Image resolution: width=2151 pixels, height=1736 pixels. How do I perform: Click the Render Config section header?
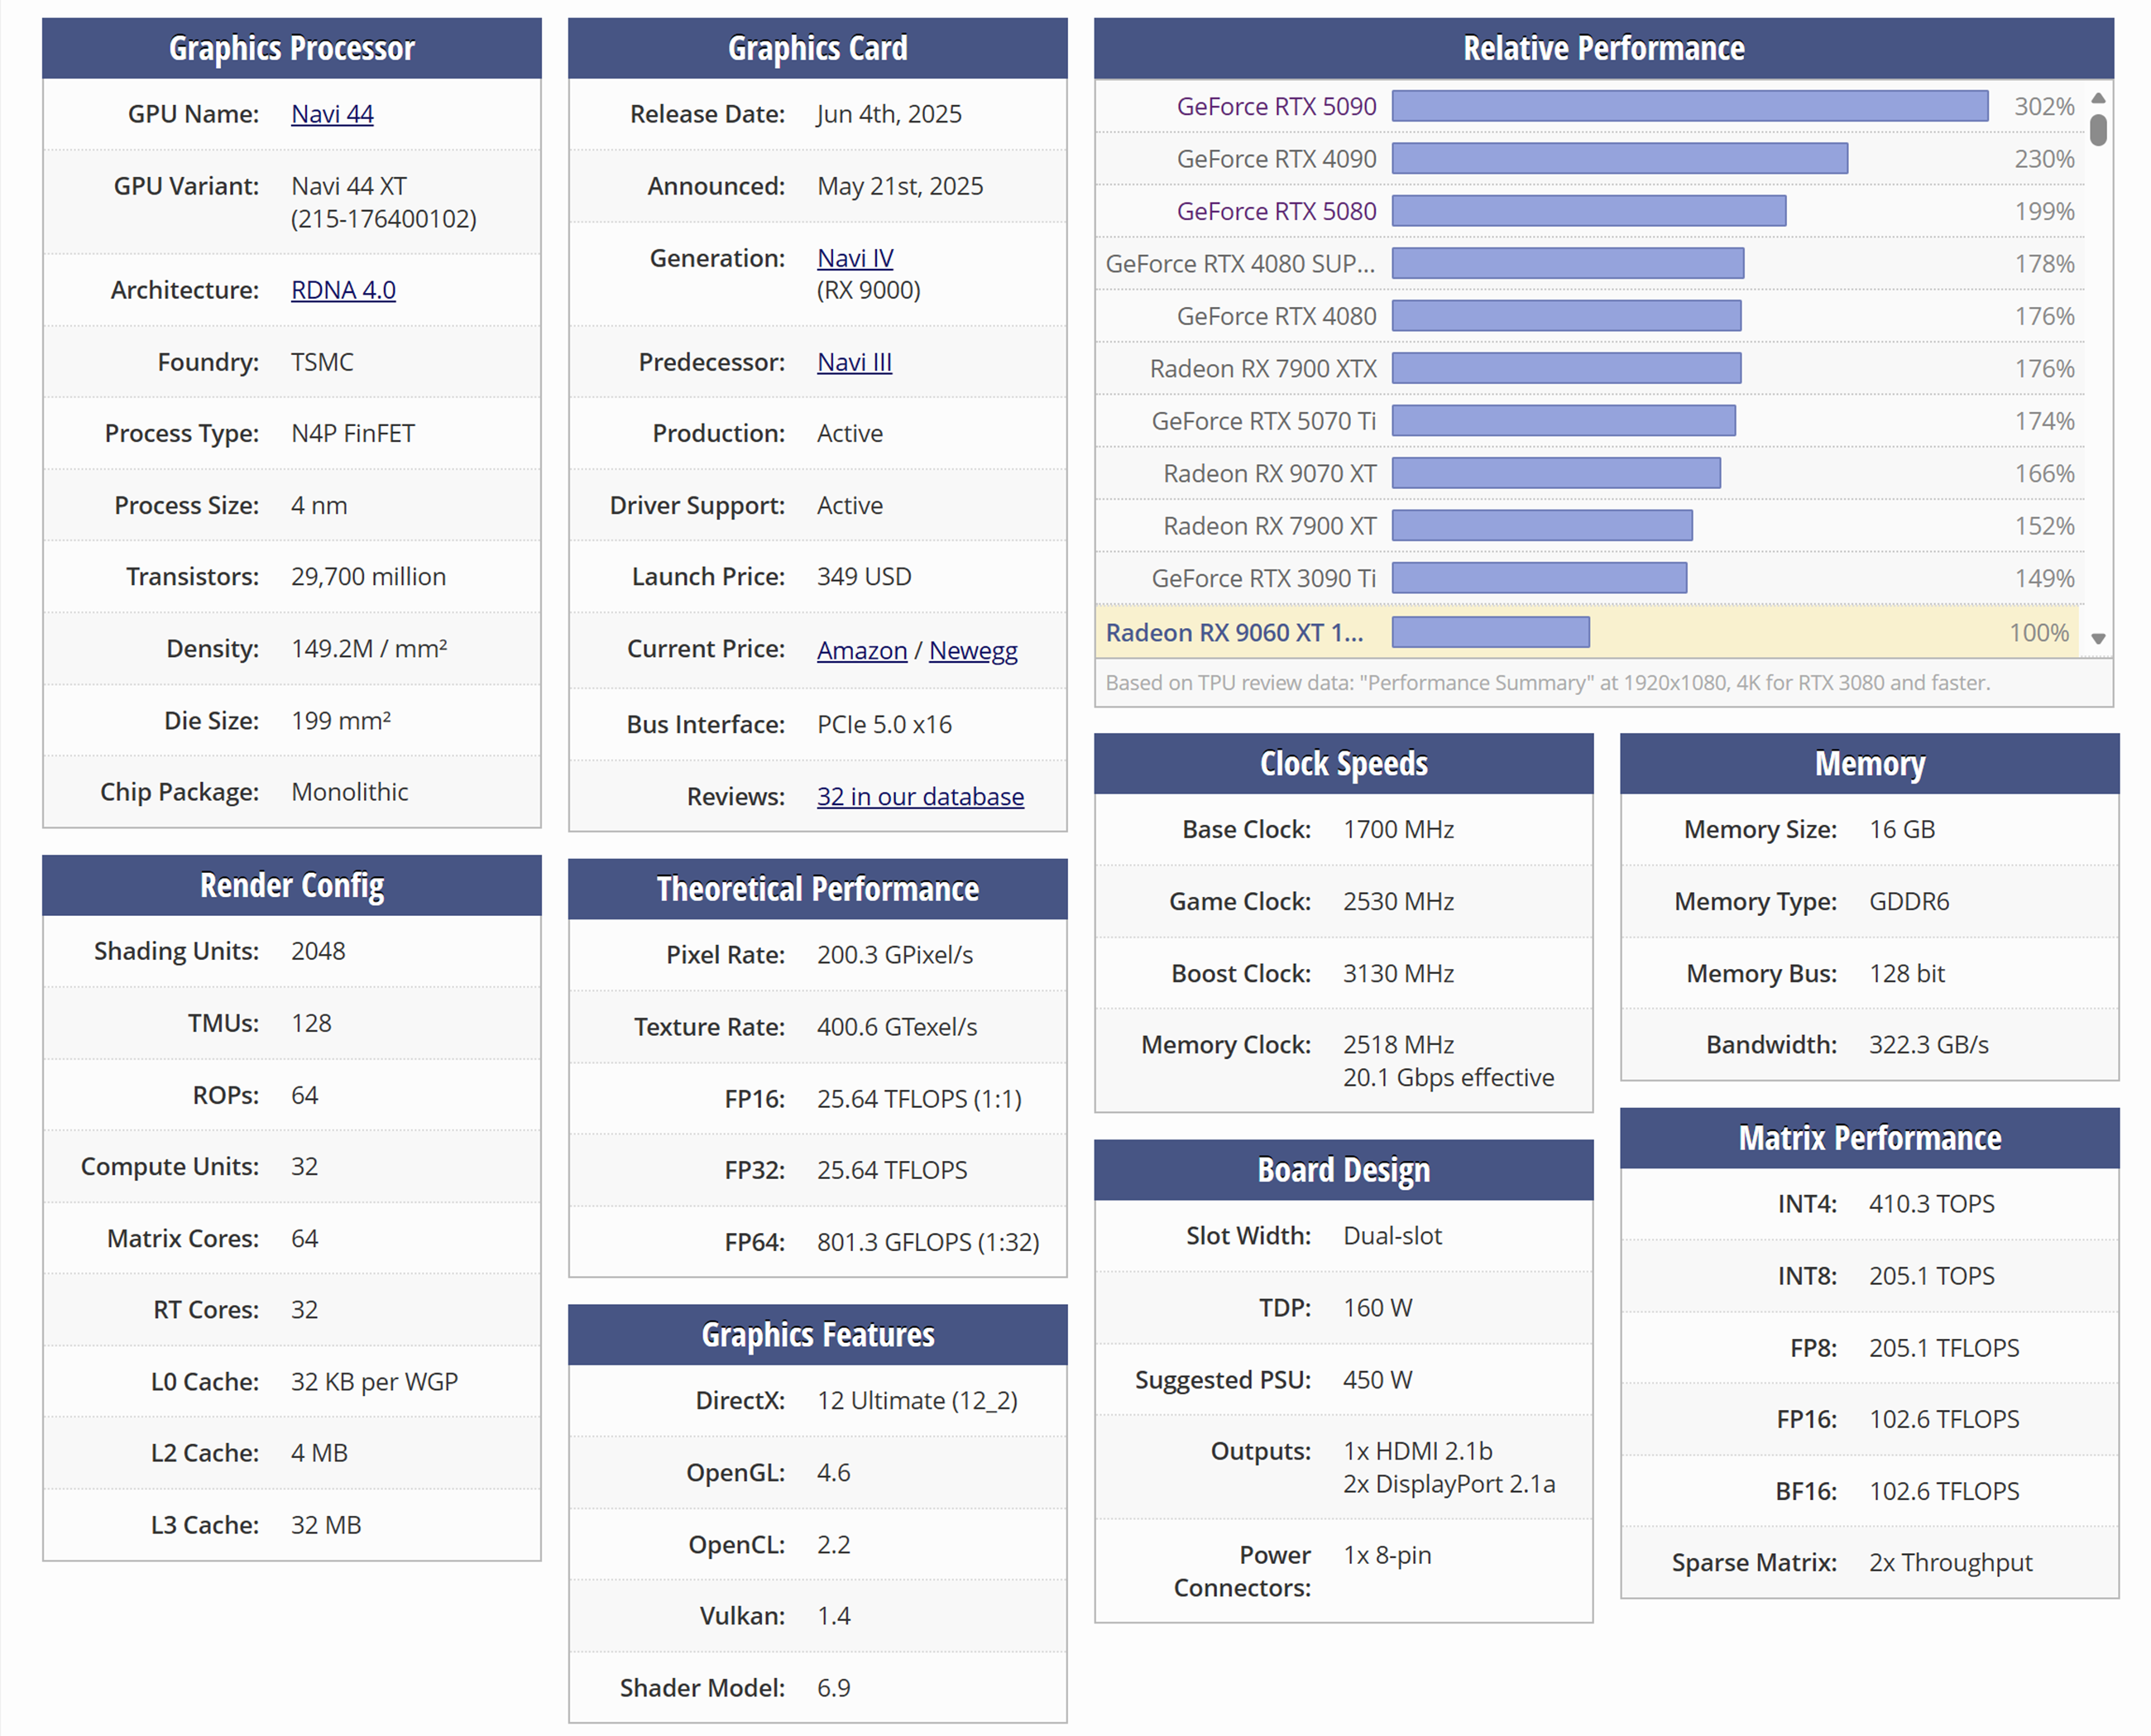292,885
